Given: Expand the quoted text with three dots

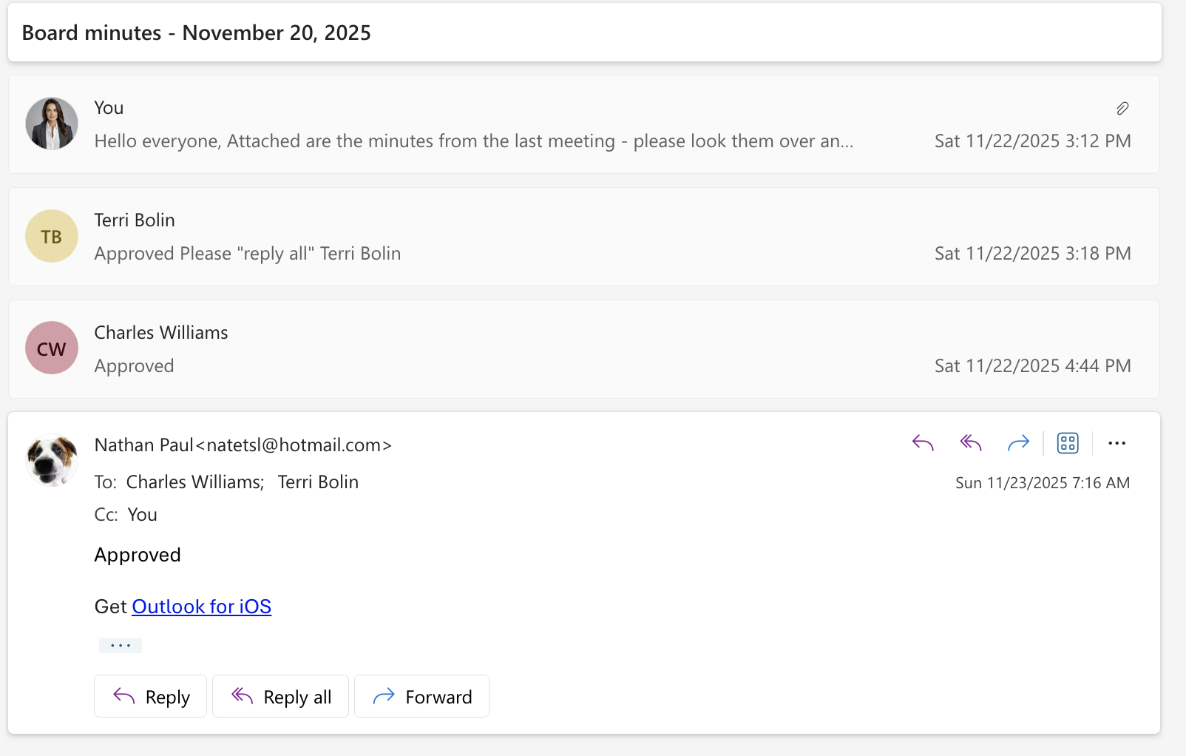Looking at the screenshot, I should (121, 646).
